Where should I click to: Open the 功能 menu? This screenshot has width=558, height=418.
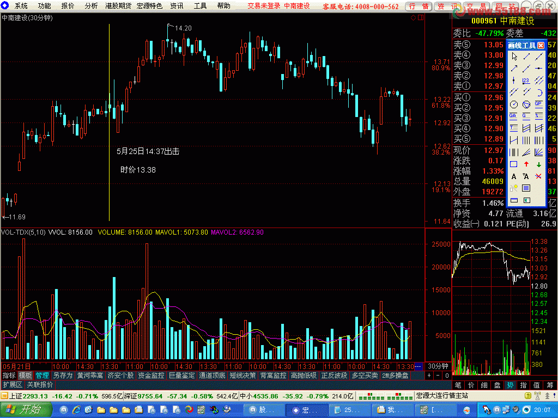(x=44, y=5)
